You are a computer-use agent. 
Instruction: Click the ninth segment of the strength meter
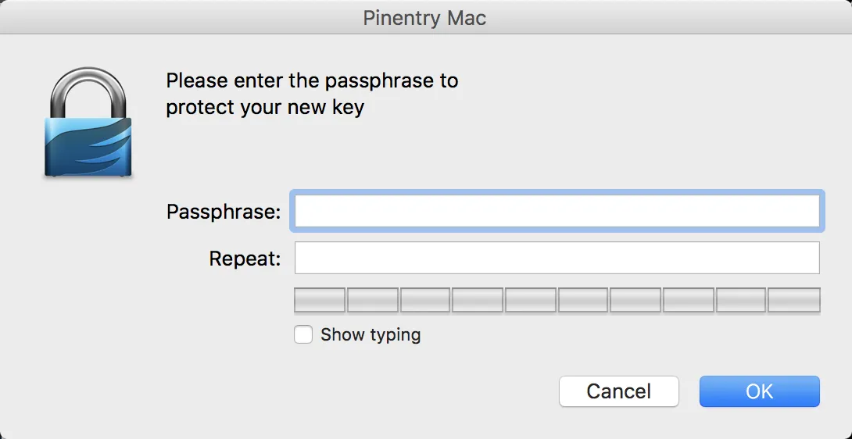tap(741, 301)
